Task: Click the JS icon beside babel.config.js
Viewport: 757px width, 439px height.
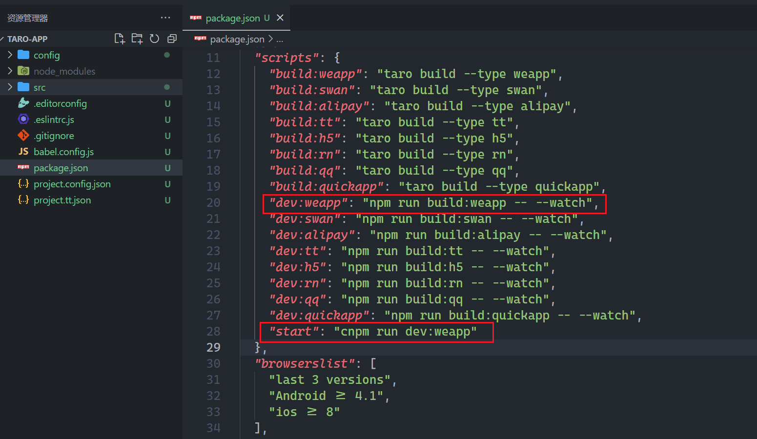Action: pyautogui.click(x=23, y=151)
